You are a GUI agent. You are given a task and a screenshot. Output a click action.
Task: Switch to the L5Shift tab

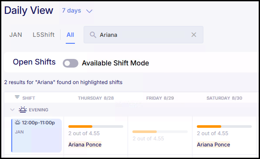click(44, 35)
